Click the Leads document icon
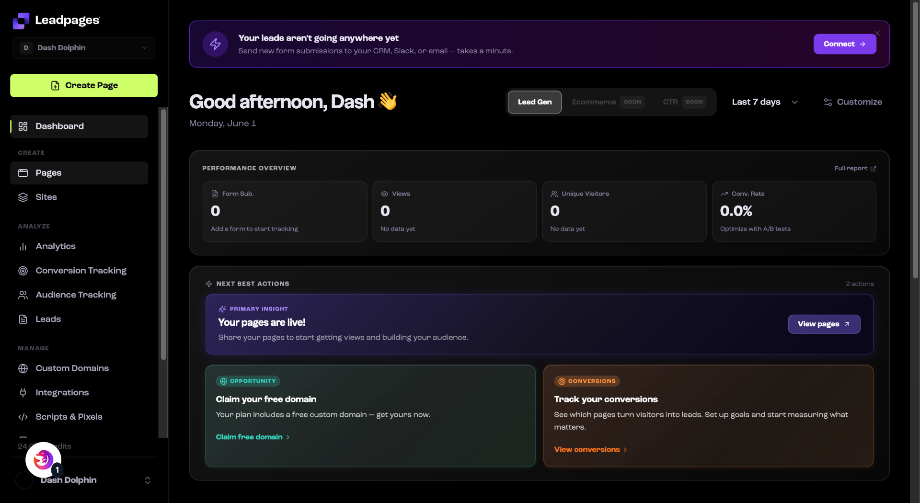Viewport: 920px width, 503px height. click(x=23, y=320)
